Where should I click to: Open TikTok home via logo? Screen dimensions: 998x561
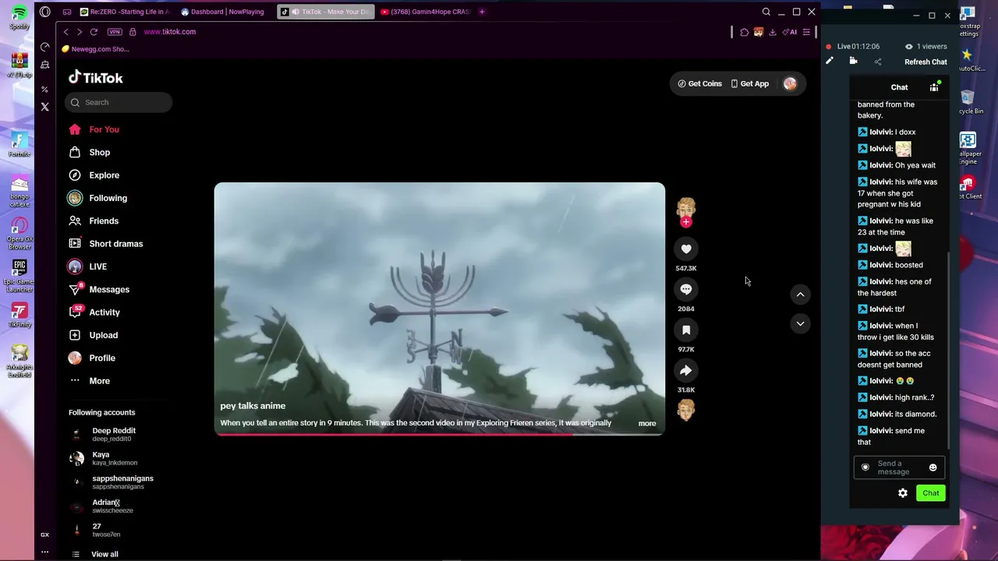96,77
